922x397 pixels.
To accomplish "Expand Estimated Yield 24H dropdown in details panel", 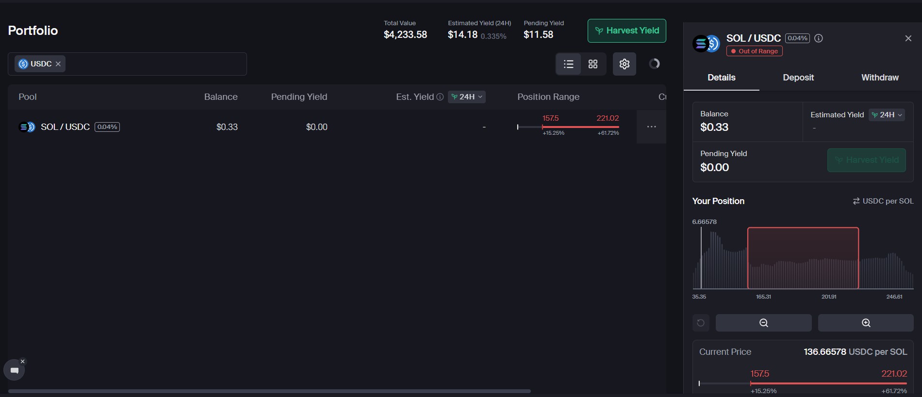I will click(887, 115).
